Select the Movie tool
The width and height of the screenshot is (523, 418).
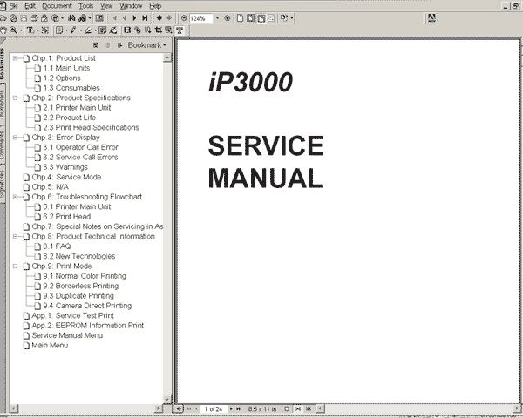127,30
